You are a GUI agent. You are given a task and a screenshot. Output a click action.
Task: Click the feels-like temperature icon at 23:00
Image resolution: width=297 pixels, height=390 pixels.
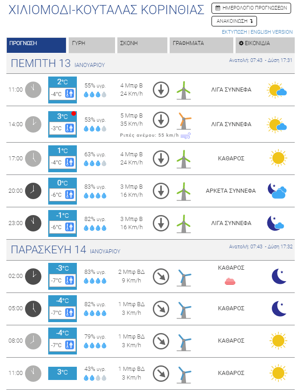(x=70, y=226)
